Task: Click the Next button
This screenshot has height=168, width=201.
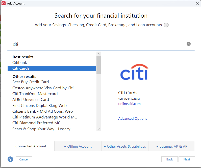Action: point(187,159)
